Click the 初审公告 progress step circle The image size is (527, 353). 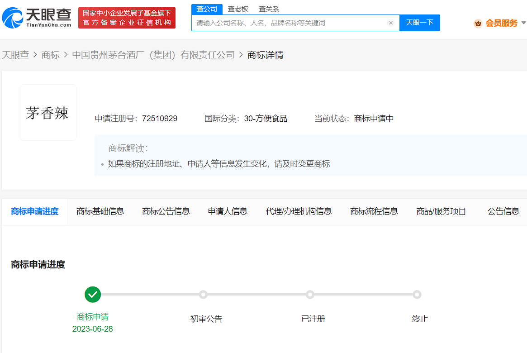coord(204,295)
